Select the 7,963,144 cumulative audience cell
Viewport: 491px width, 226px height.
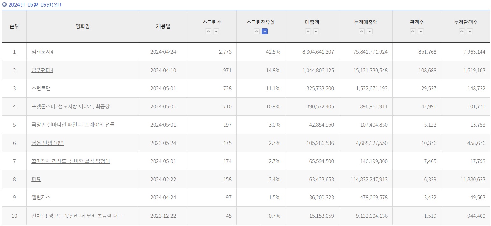tap(466, 52)
